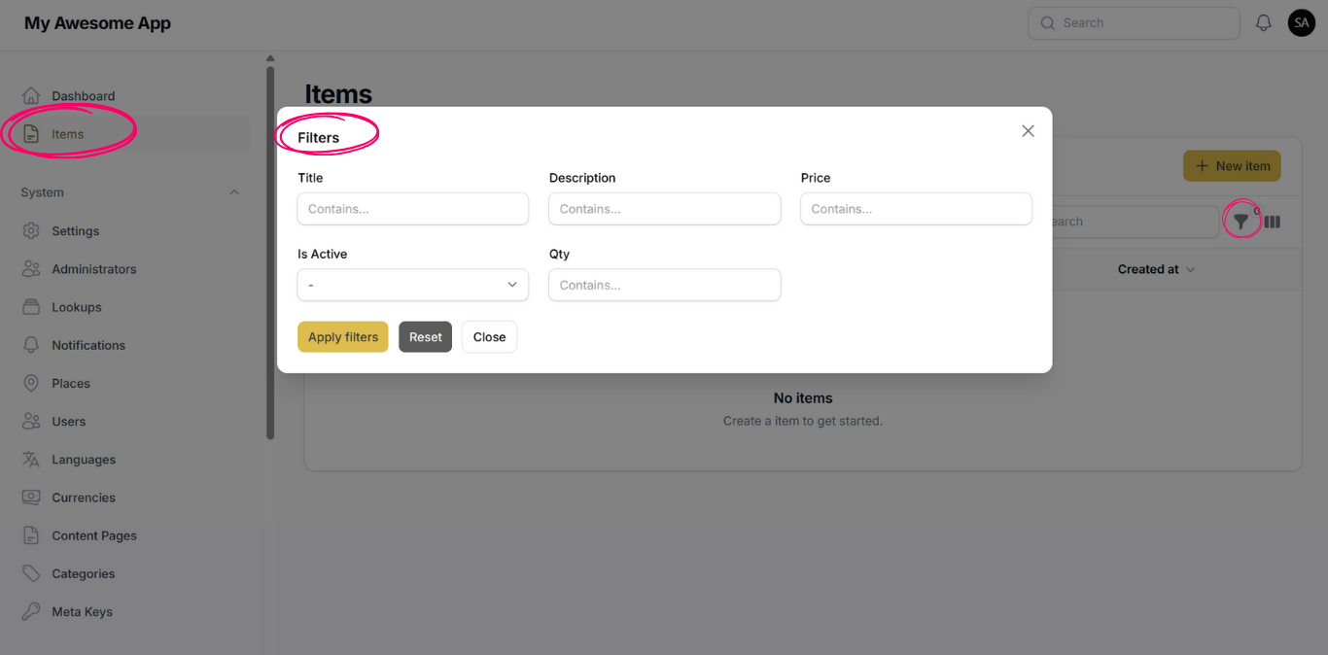Screen dimensions: 1328x655
Task: Click the Apply filters button
Action: point(342,337)
